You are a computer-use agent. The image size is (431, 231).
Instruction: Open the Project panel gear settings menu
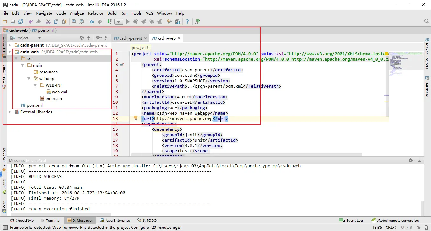click(x=99, y=38)
